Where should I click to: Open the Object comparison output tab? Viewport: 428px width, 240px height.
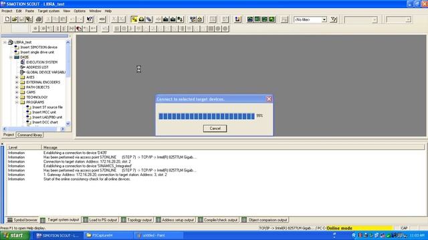pos(265,220)
